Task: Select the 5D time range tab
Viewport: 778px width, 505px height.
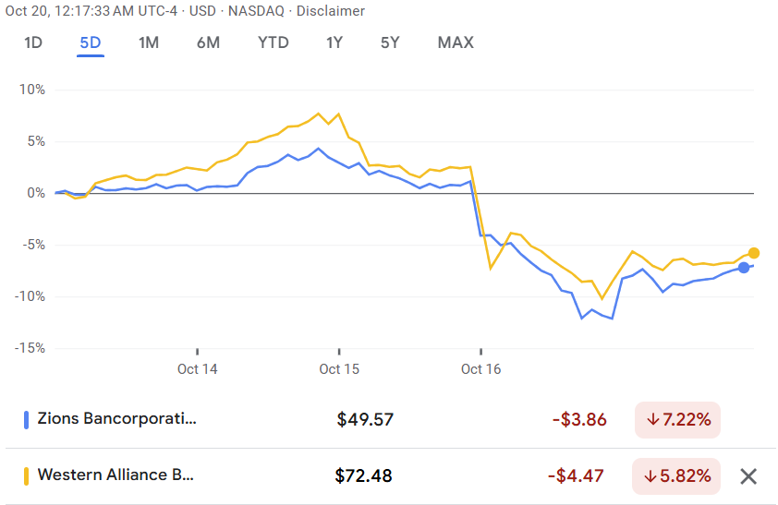Action: [91, 42]
